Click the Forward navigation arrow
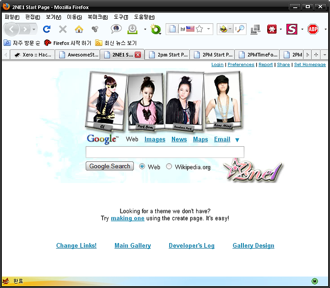Image resolution: width=330 pixels, height=288 pixels. [25, 29]
